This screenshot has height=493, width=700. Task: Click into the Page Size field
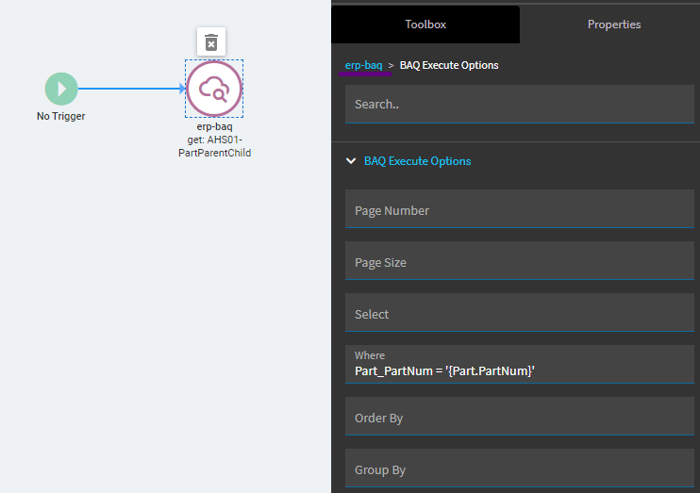519,262
